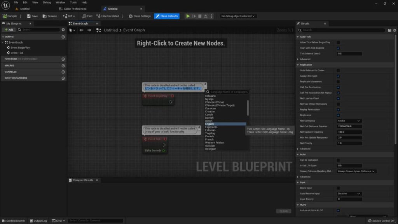Switch to Editor Preferences tab
This screenshot has width=398, height=224.
tap(73, 9)
